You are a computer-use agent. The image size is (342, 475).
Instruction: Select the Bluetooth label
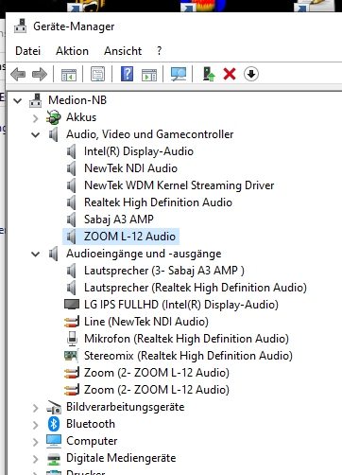coord(91,424)
